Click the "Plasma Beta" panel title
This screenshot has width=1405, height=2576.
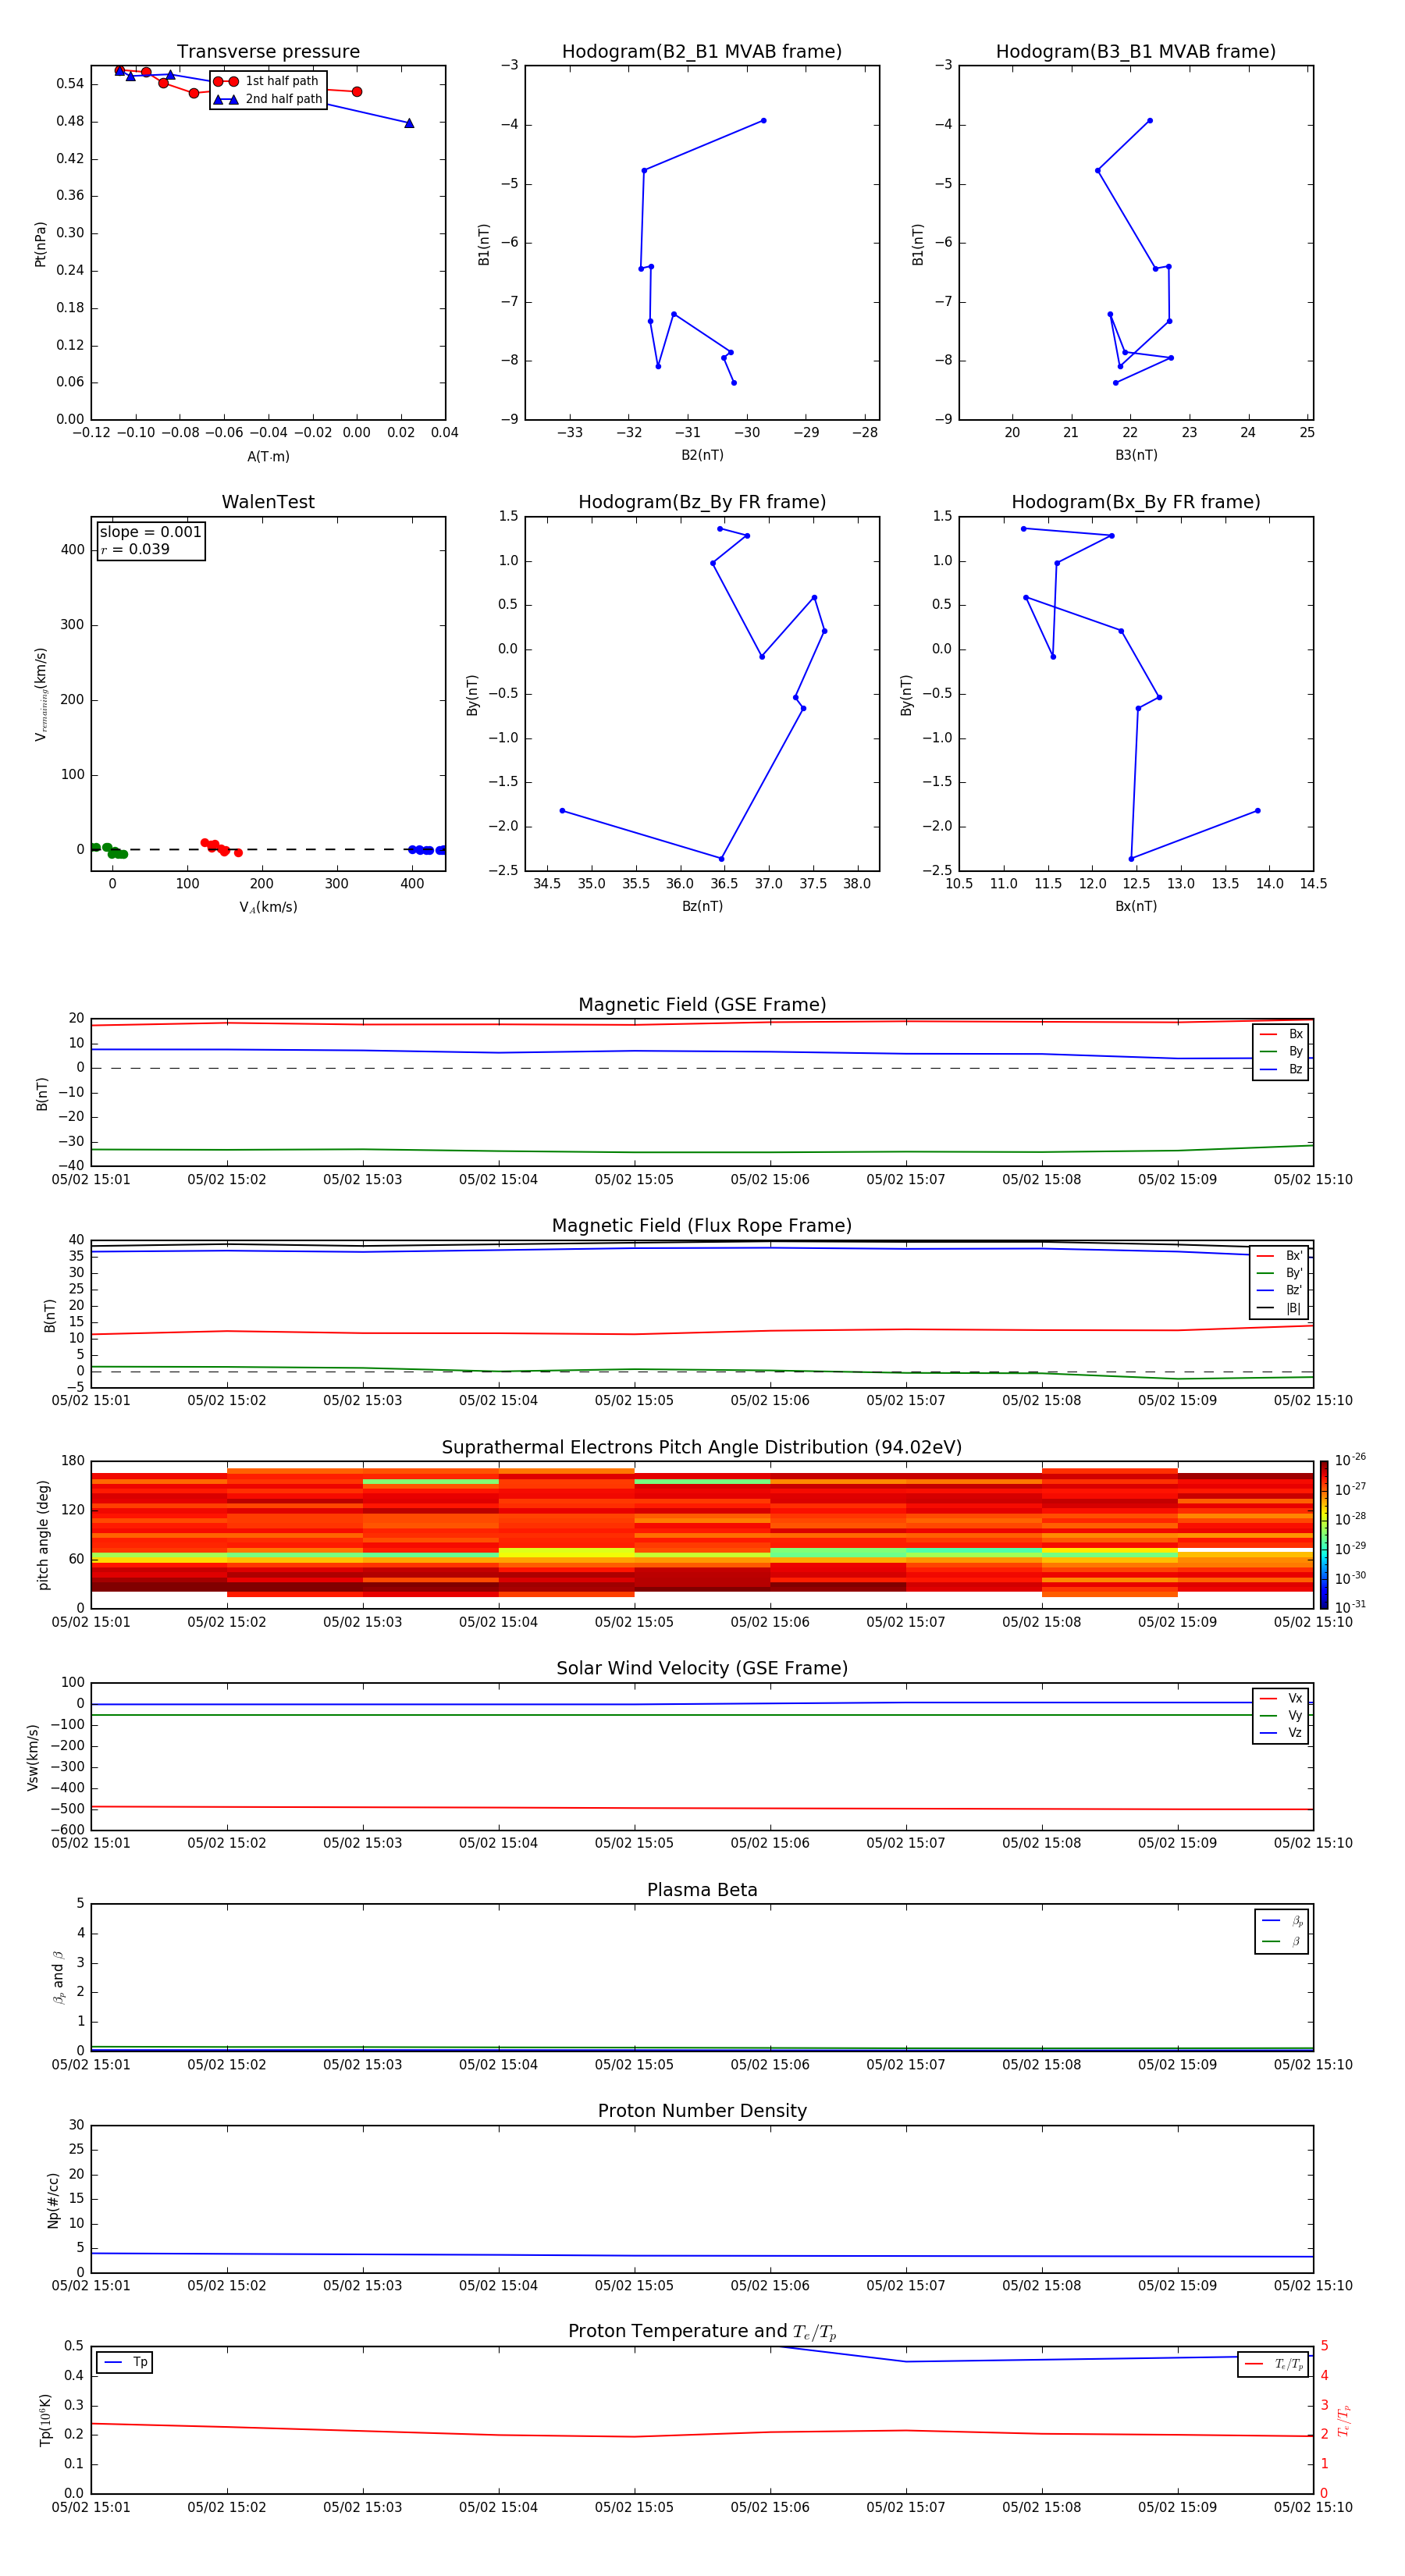point(702,1891)
